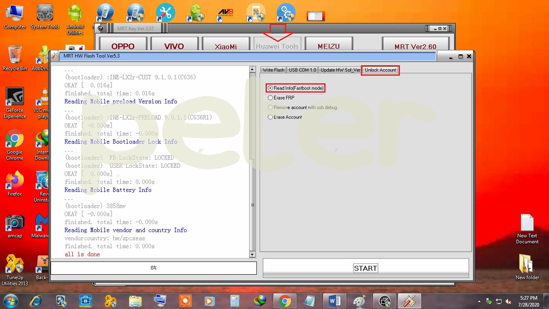Switch to the Unlock Account tab

(380, 70)
